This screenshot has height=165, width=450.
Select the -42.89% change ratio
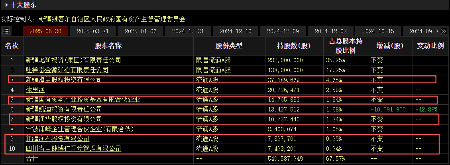(x=426, y=109)
